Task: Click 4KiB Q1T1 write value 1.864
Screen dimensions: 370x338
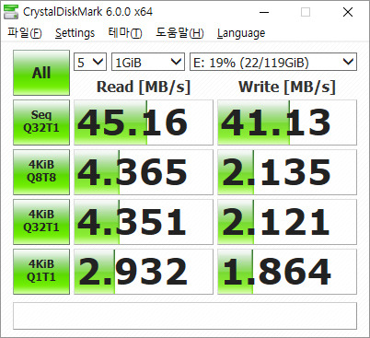Action: [287, 272]
